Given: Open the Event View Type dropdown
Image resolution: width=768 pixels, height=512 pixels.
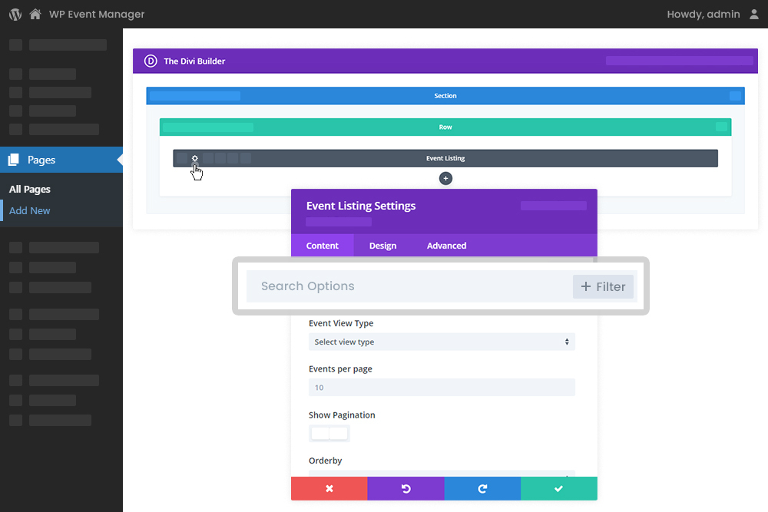Looking at the screenshot, I should [x=442, y=342].
